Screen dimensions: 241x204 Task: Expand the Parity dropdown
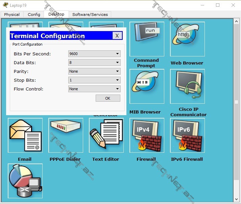tap(94, 71)
